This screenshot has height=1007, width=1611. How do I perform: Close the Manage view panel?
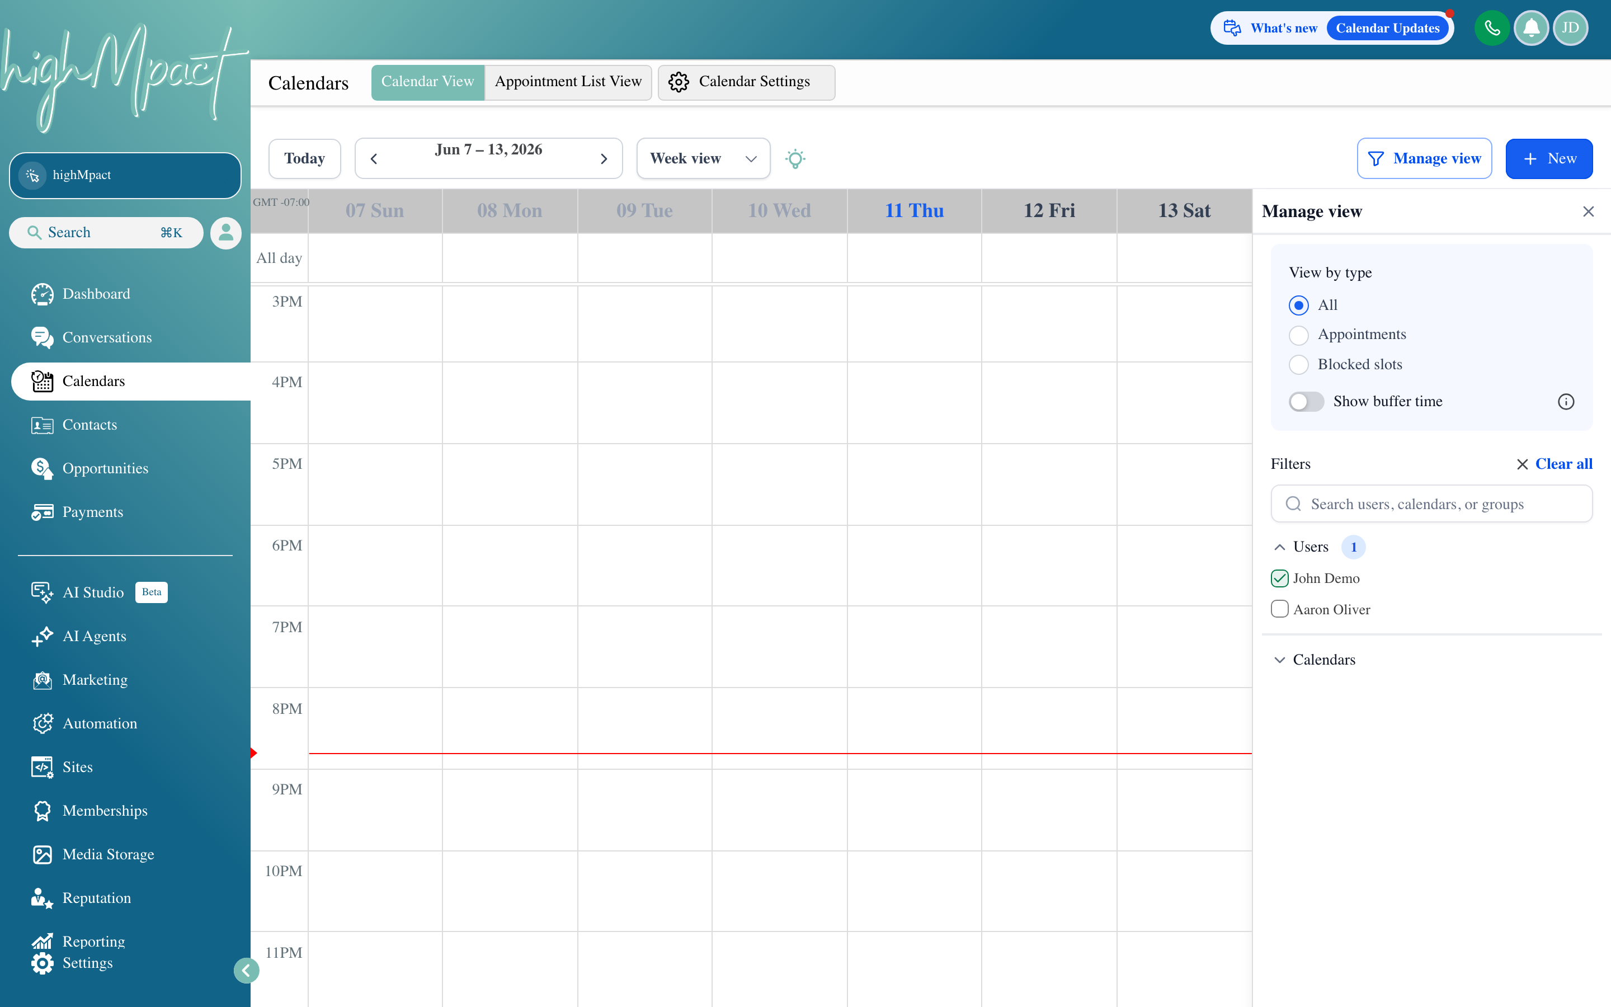1589,211
